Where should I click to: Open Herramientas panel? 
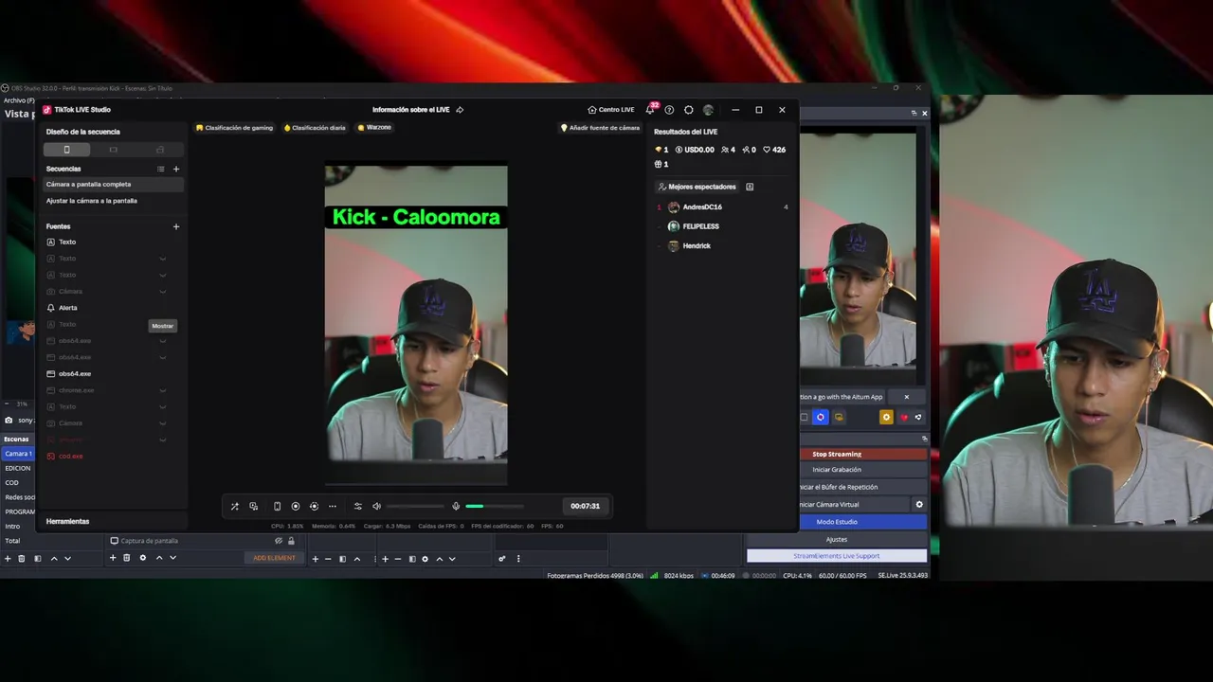(68, 522)
